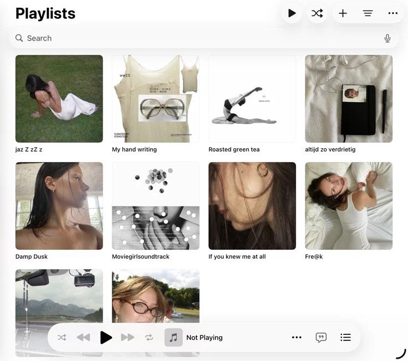
Task: Click the Playlists heading
Action: tap(45, 13)
